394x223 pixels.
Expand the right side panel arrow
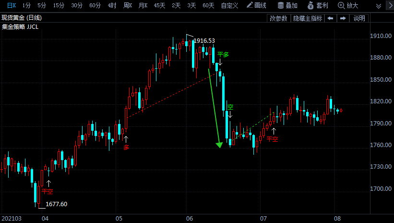pos(390,6)
